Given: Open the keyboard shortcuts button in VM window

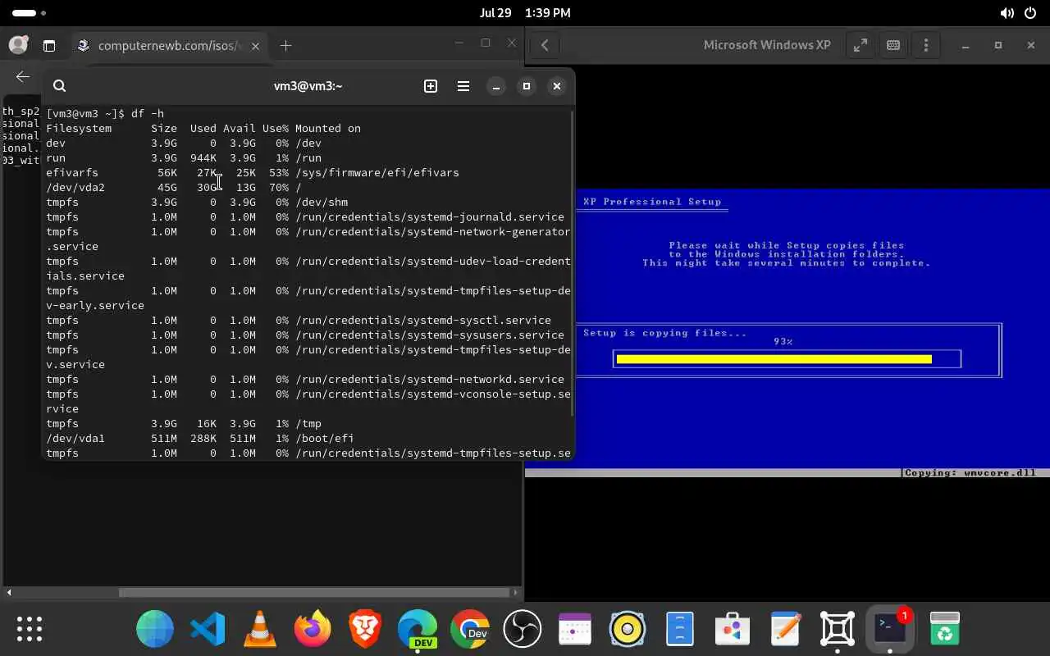Looking at the screenshot, I should (x=893, y=45).
